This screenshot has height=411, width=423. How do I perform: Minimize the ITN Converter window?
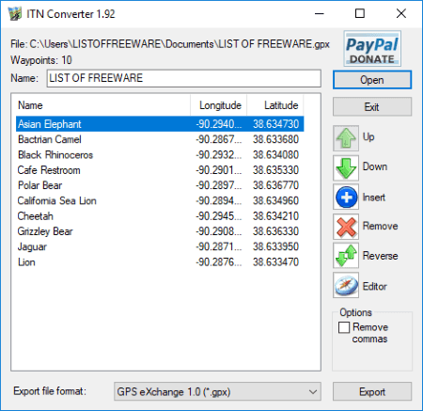319,14
